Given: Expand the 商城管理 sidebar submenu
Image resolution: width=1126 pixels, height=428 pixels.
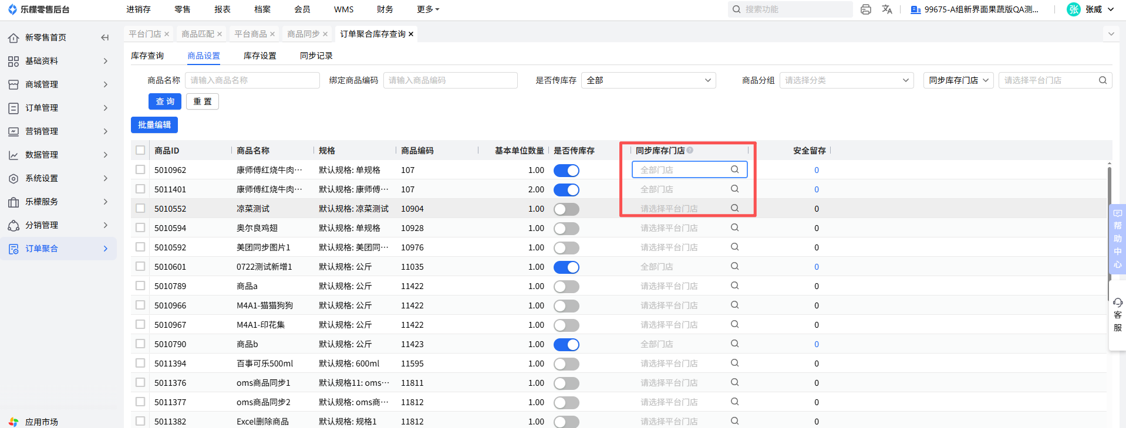Looking at the screenshot, I should pos(106,84).
